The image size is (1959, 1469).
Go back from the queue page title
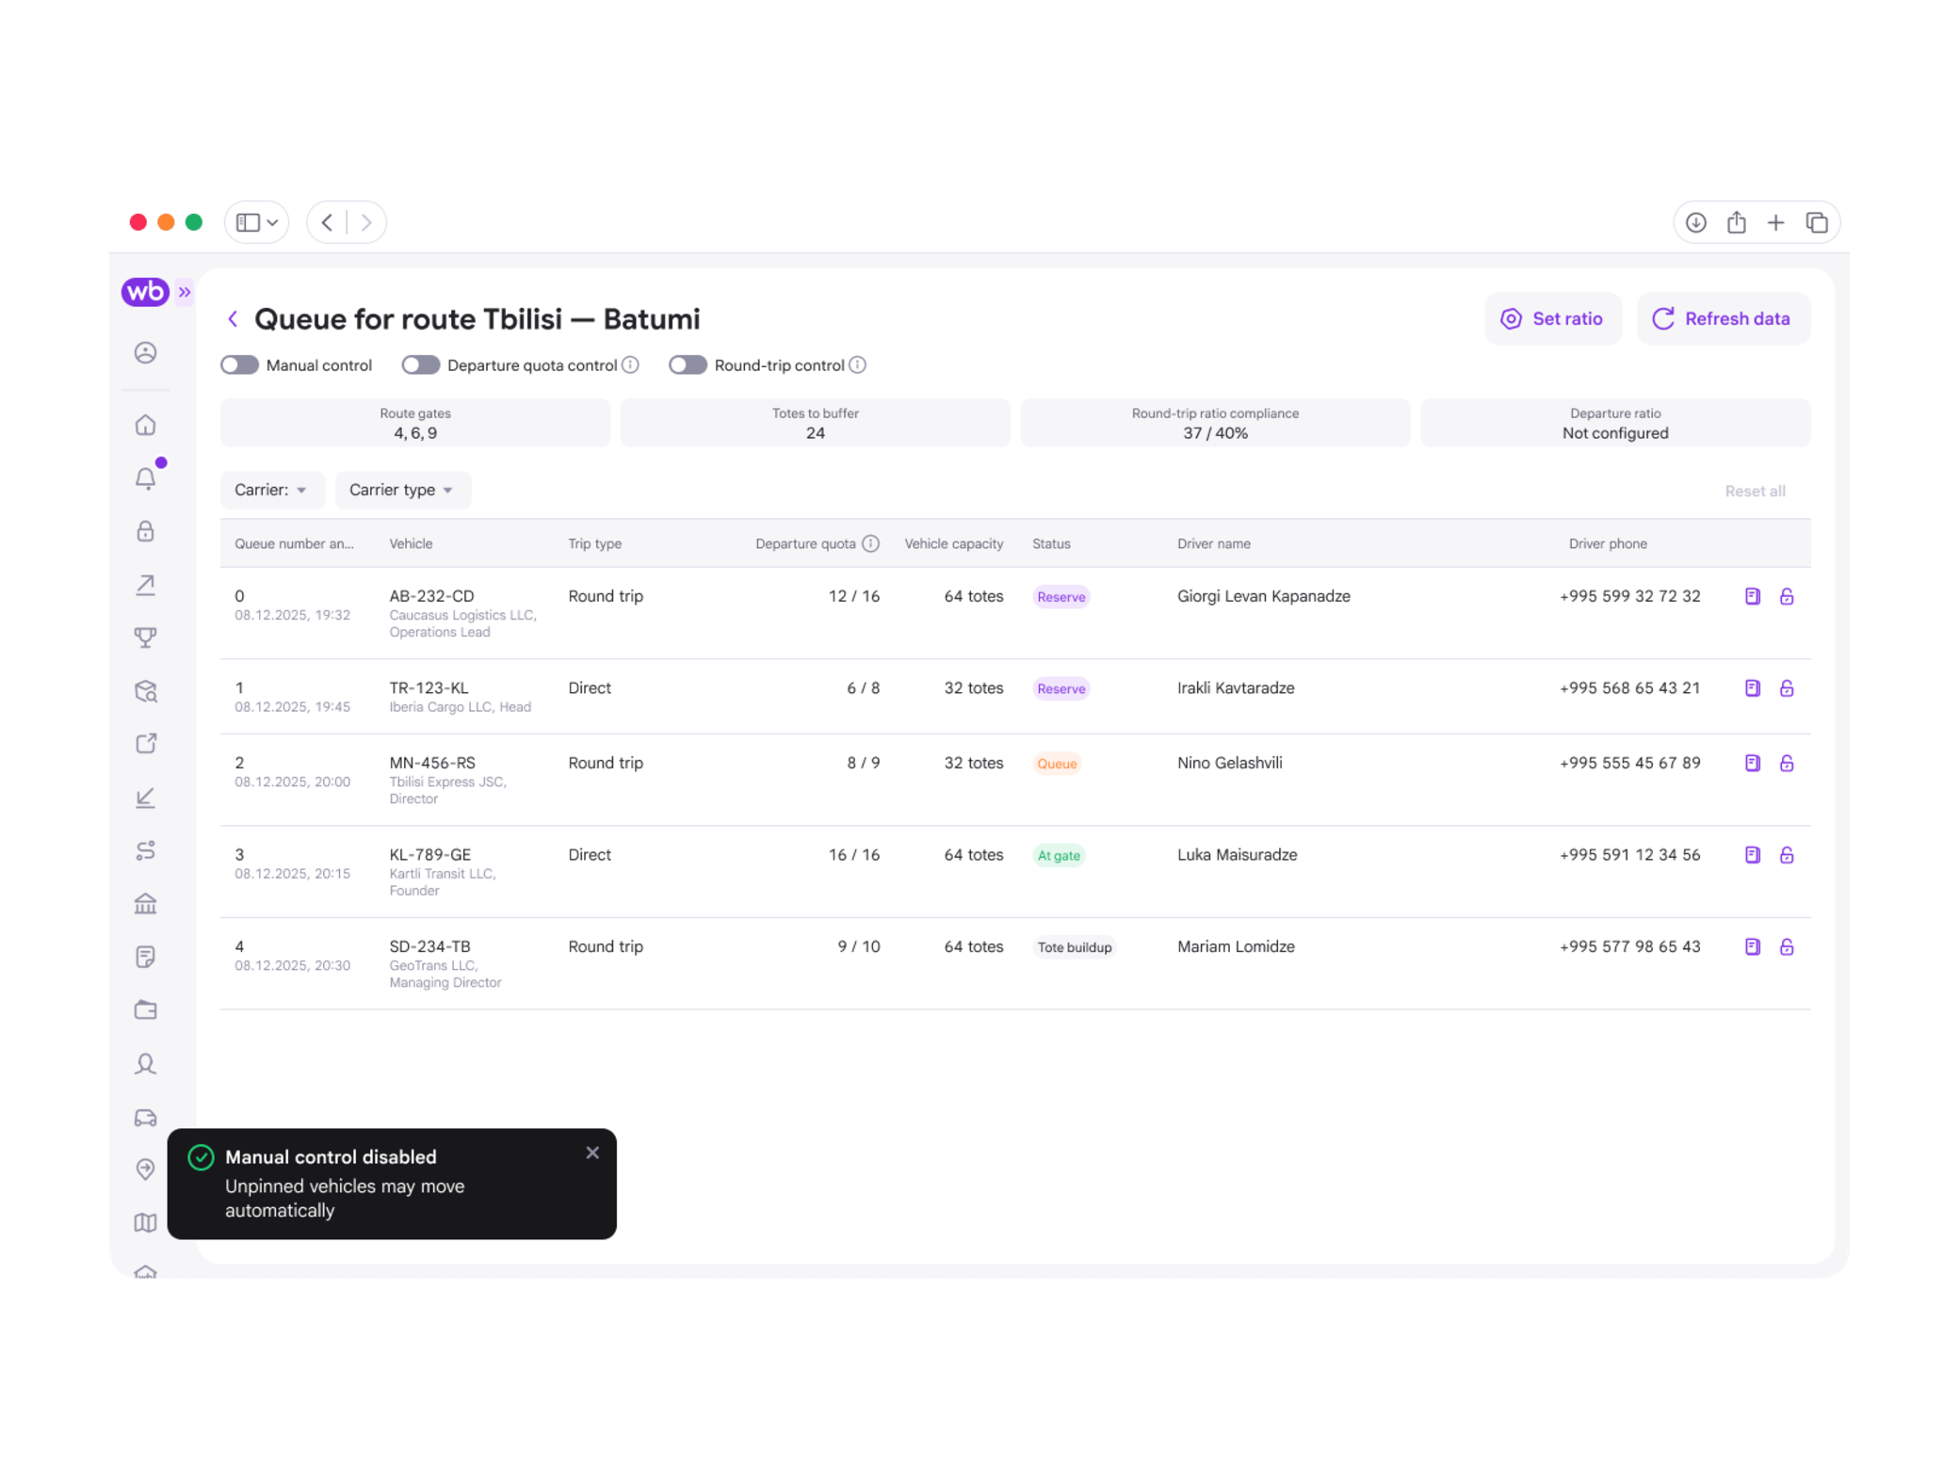click(x=233, y=319)
